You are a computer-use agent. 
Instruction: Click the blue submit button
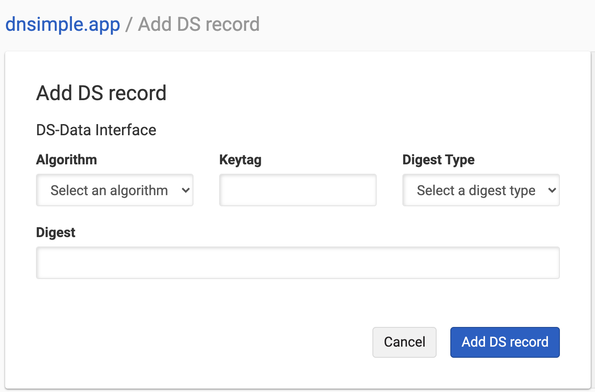505,342
